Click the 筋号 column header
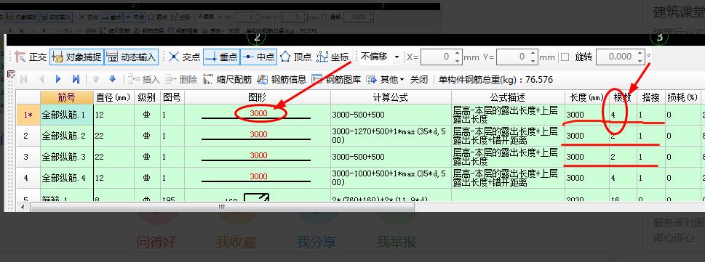Screen dimensions: 705x262 [x=66, y=97]
